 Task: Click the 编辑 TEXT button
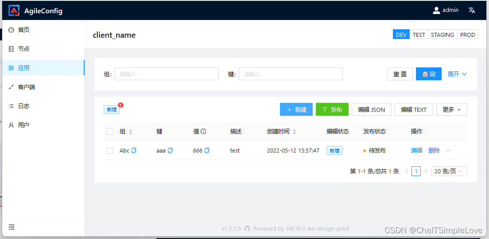(414, 110)
